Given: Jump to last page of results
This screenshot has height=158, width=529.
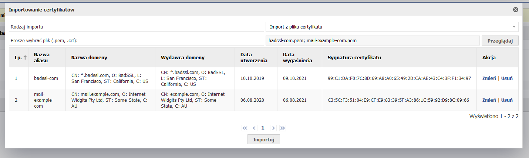Looking at the screenshot, I should [283, 128].
